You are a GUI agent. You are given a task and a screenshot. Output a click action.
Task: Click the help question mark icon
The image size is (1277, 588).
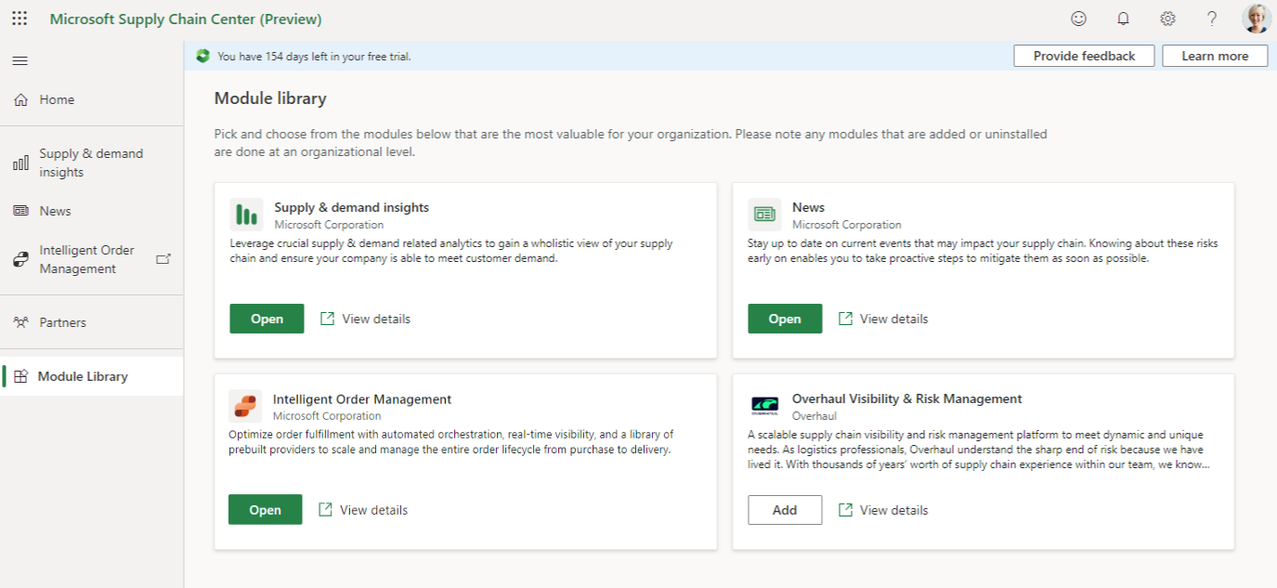[1212, 19]
